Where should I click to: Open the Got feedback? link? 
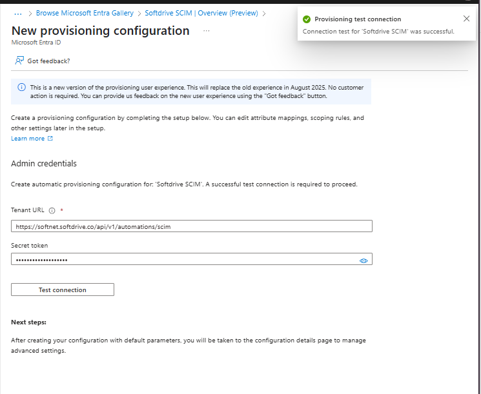(48, 61)
